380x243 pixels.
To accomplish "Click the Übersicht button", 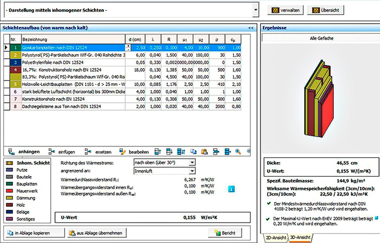I will 326,10.
